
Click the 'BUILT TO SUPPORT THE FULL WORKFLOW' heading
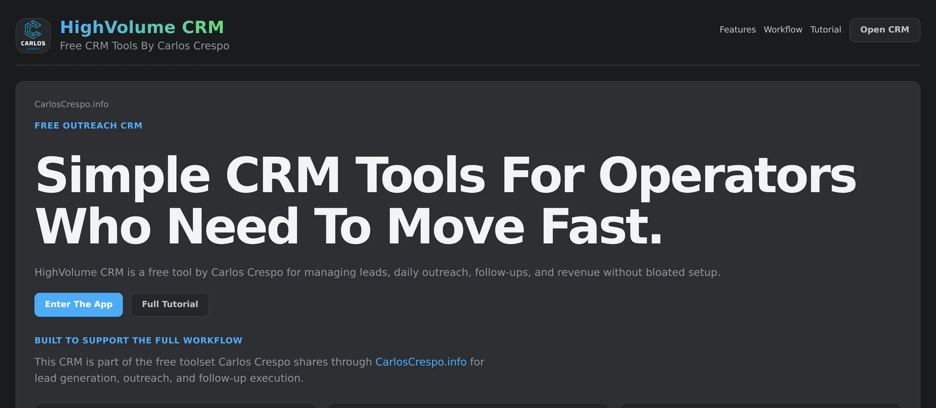pos(138,341)
